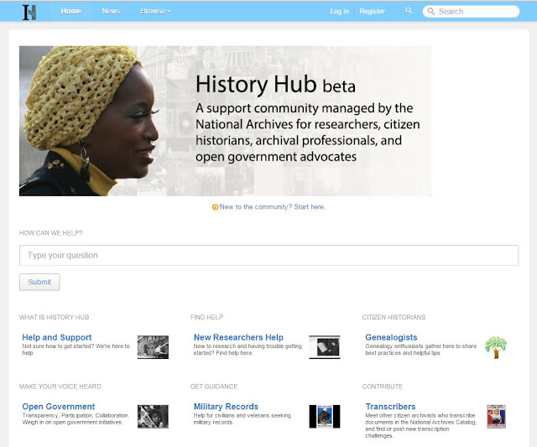Open the Help and Support thumbnail image
This screenshot has width=537, height=447.
153,347
